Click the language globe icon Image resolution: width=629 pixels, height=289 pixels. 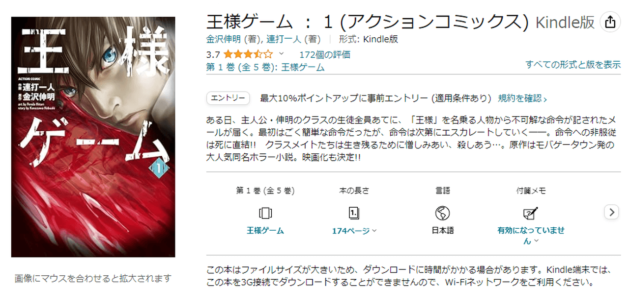[x=443, y=213]
